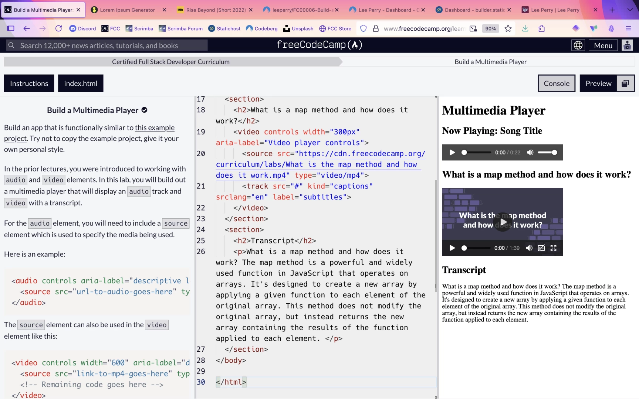The image size is (639, 399).
Task: Switch to the index.html tab
Action: tap(80, 83)
